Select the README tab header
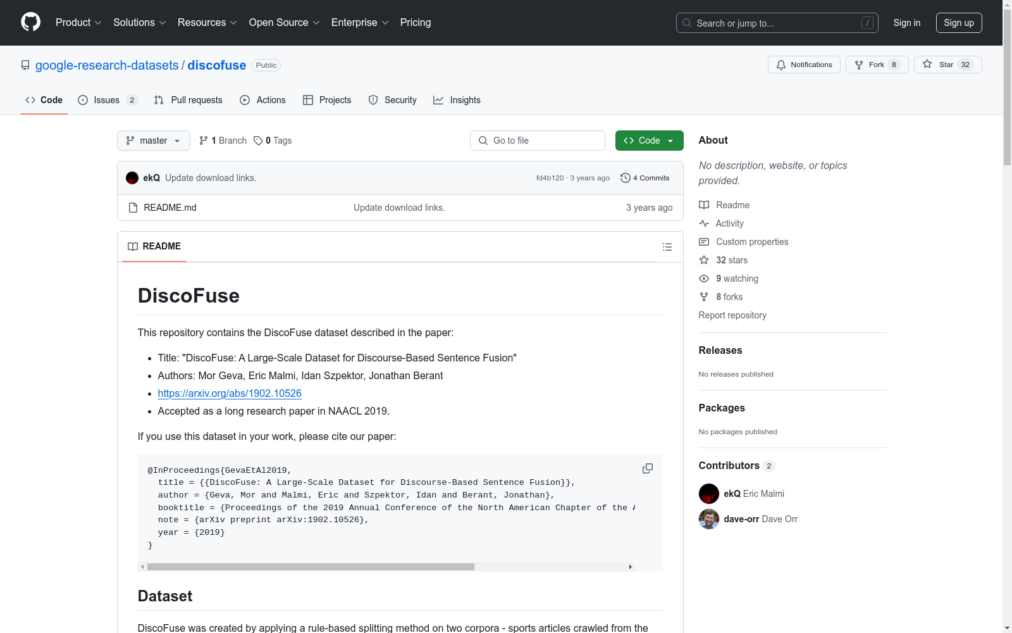The width and height of the screenshot is (1012, 633). tap(154, 246)
